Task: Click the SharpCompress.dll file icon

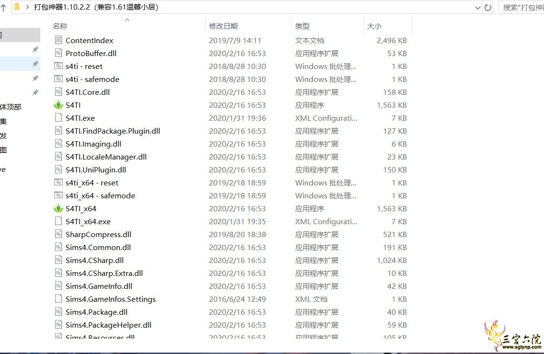Action: coord(58,234)
